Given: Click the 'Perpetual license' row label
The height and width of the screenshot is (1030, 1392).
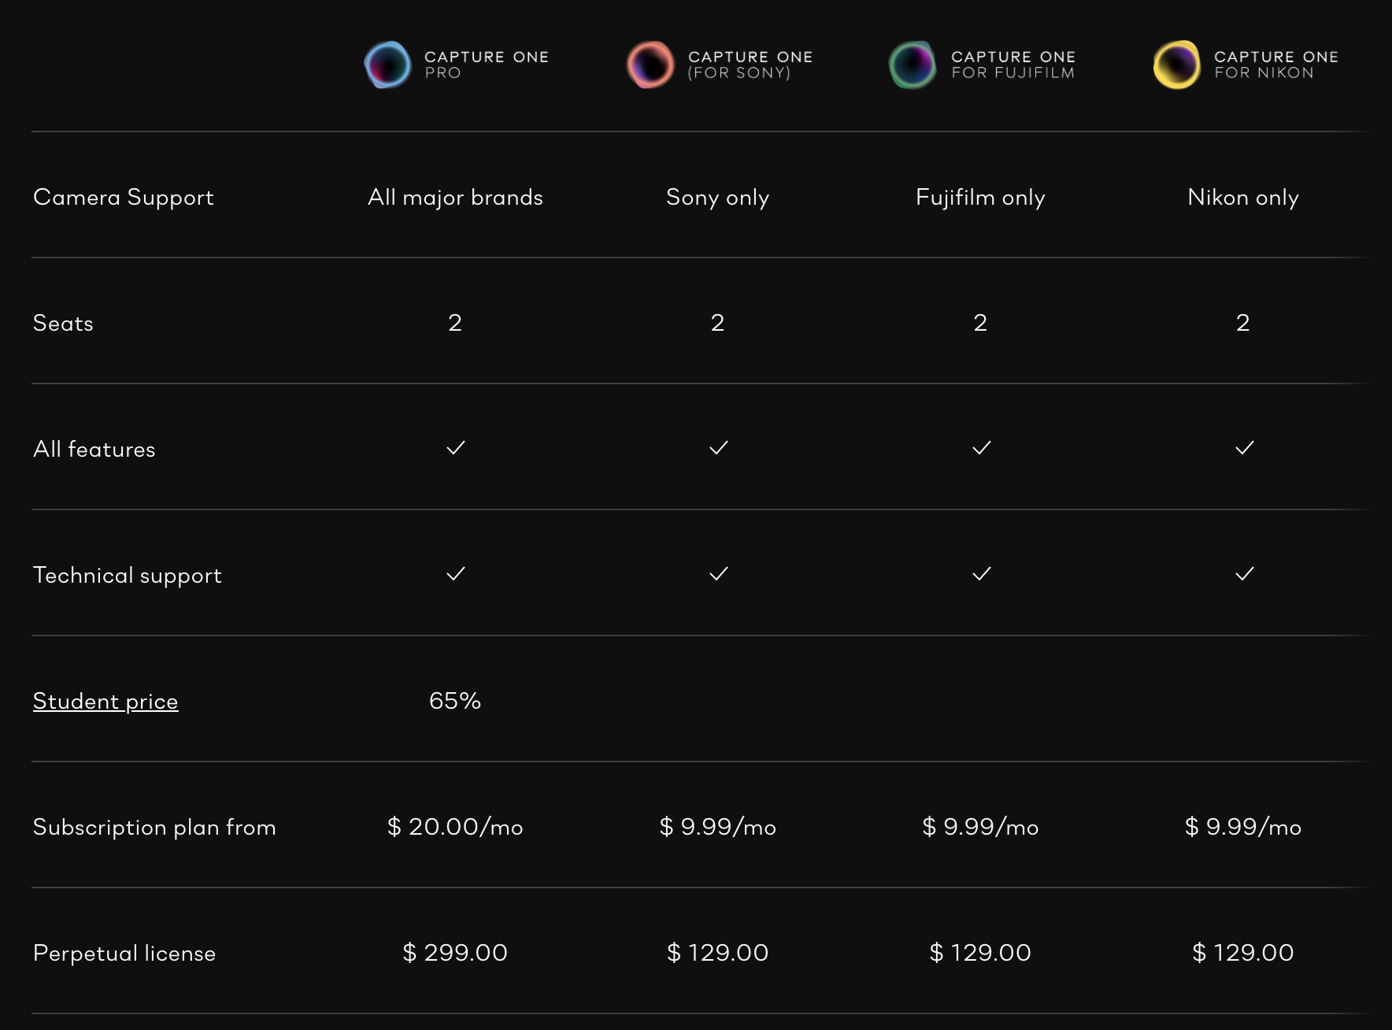Looking at the screenshot, I should pos(124,953).
